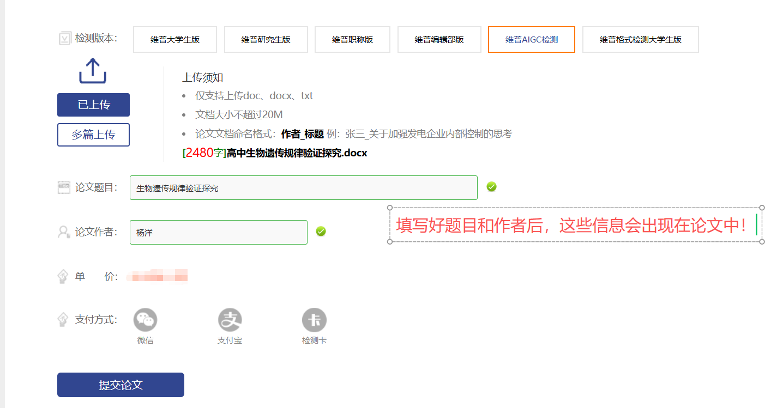Select WeChat (微信) payment icon

pyautogui.click(x=145, y=320)
